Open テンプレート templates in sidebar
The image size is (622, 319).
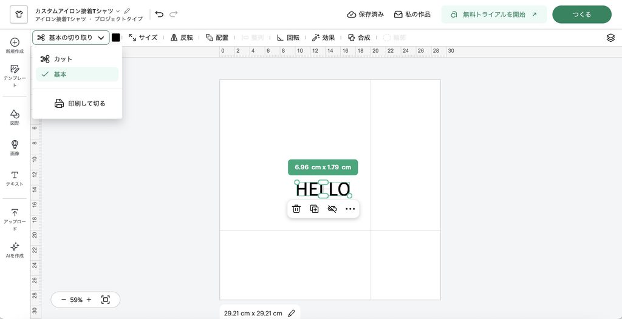(15, 76)
